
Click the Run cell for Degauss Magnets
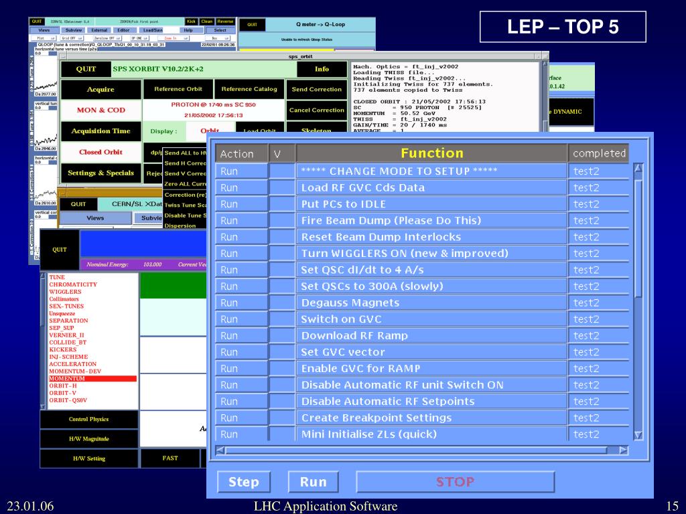click(241, 303)
